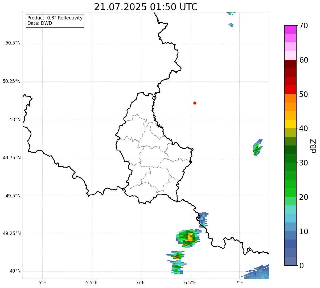The width and height of the screenshot is (320, 288).
Task: Click the olive colorbar segment below 40
Action: 290,133
